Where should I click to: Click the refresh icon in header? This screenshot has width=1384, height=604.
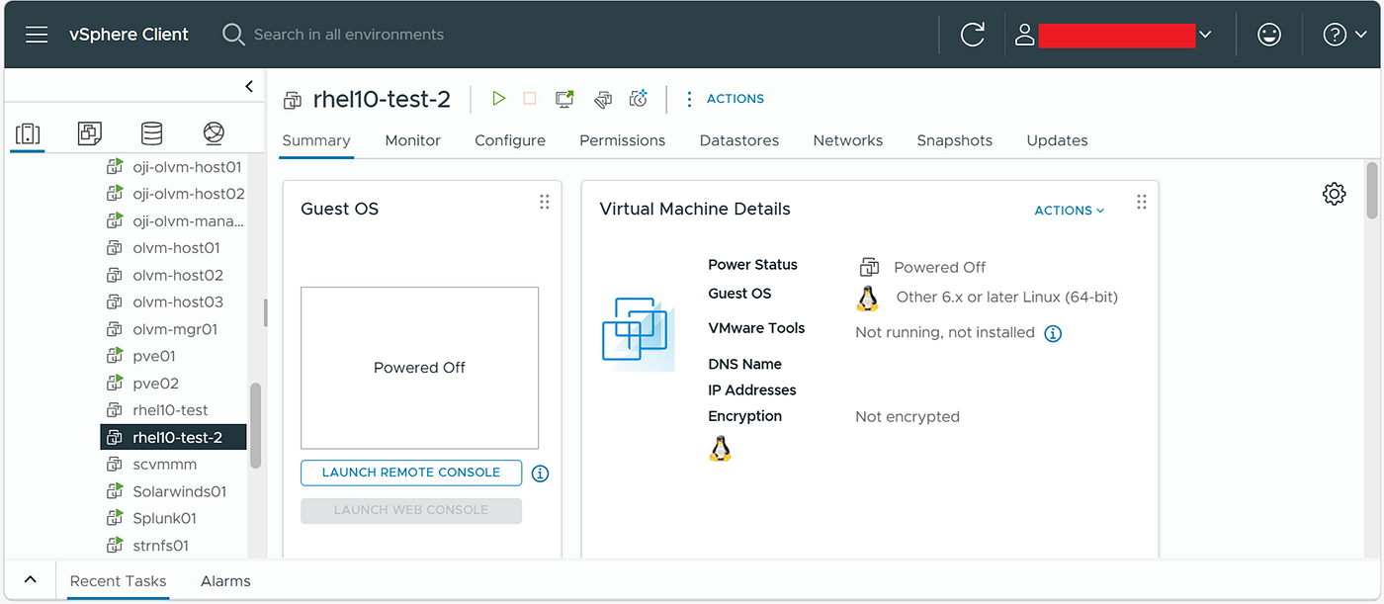[x=973, y=35]
